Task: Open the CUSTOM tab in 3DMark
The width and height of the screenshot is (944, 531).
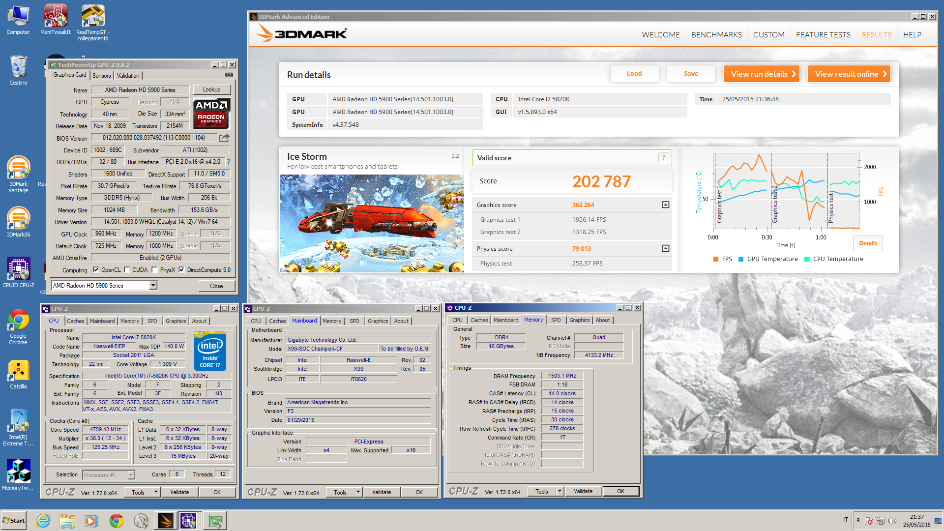Action: pos(768,34)
